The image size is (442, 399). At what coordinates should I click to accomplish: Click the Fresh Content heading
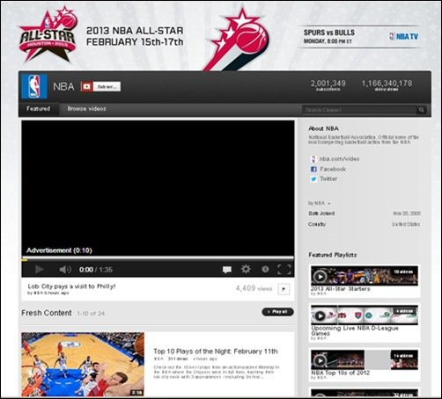[47, 313]
